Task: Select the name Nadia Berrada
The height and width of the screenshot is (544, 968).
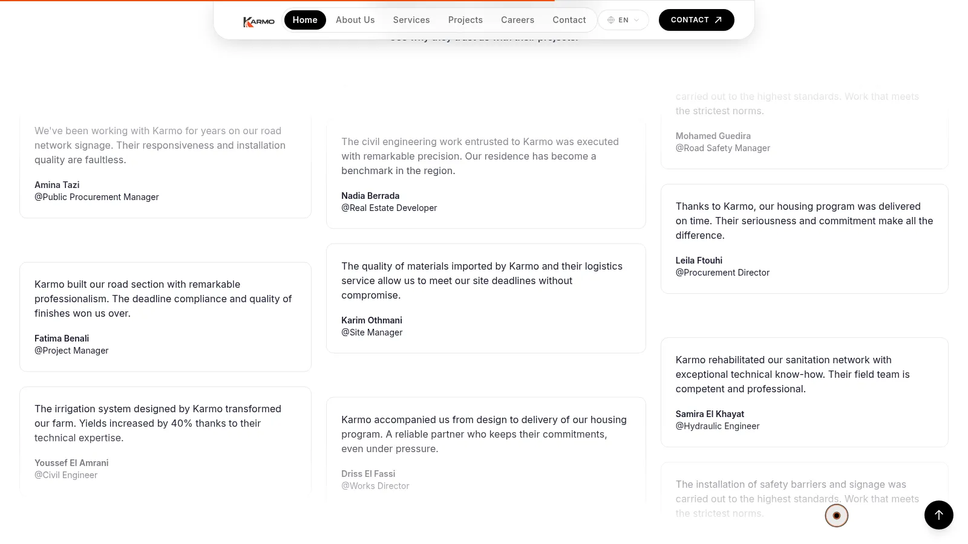Action: [370, 196]
